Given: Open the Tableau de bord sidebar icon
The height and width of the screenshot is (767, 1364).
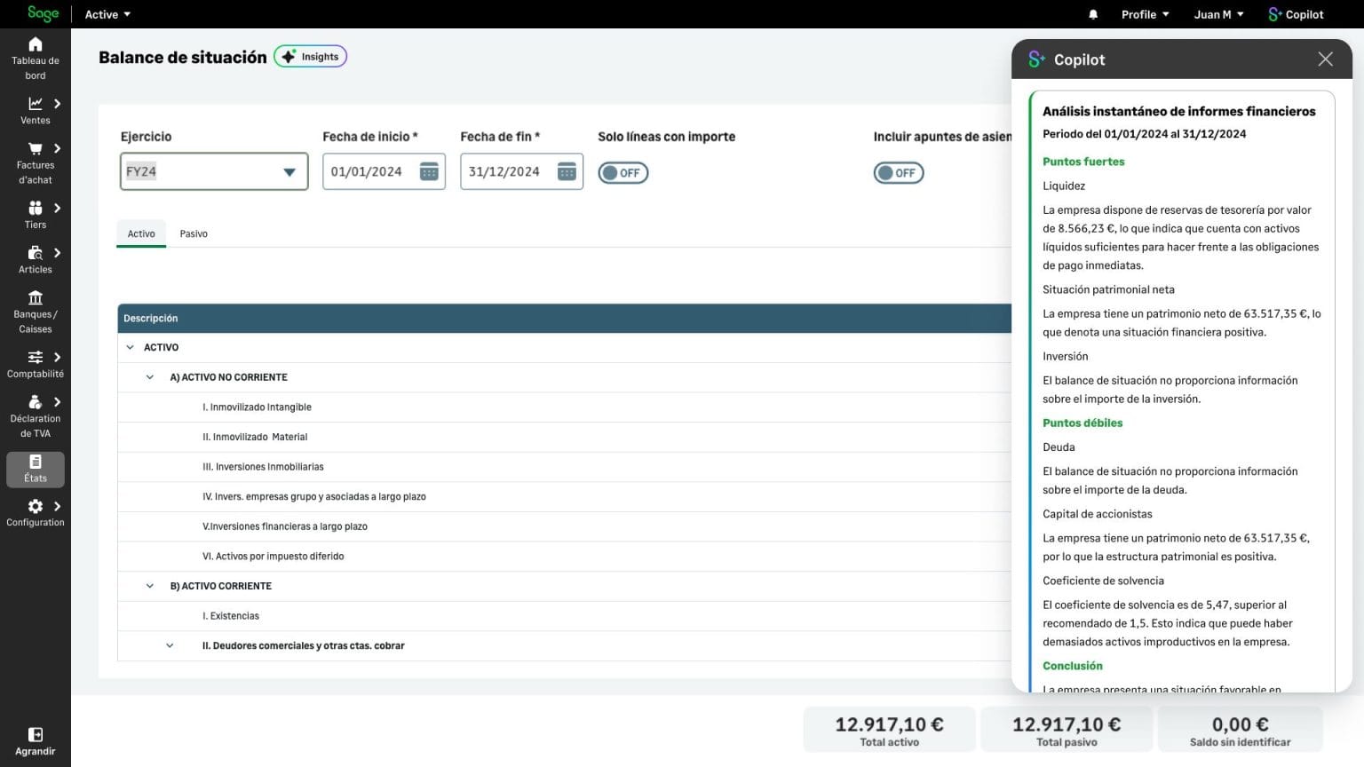Looking at the screenshot, I should point(36,43).
